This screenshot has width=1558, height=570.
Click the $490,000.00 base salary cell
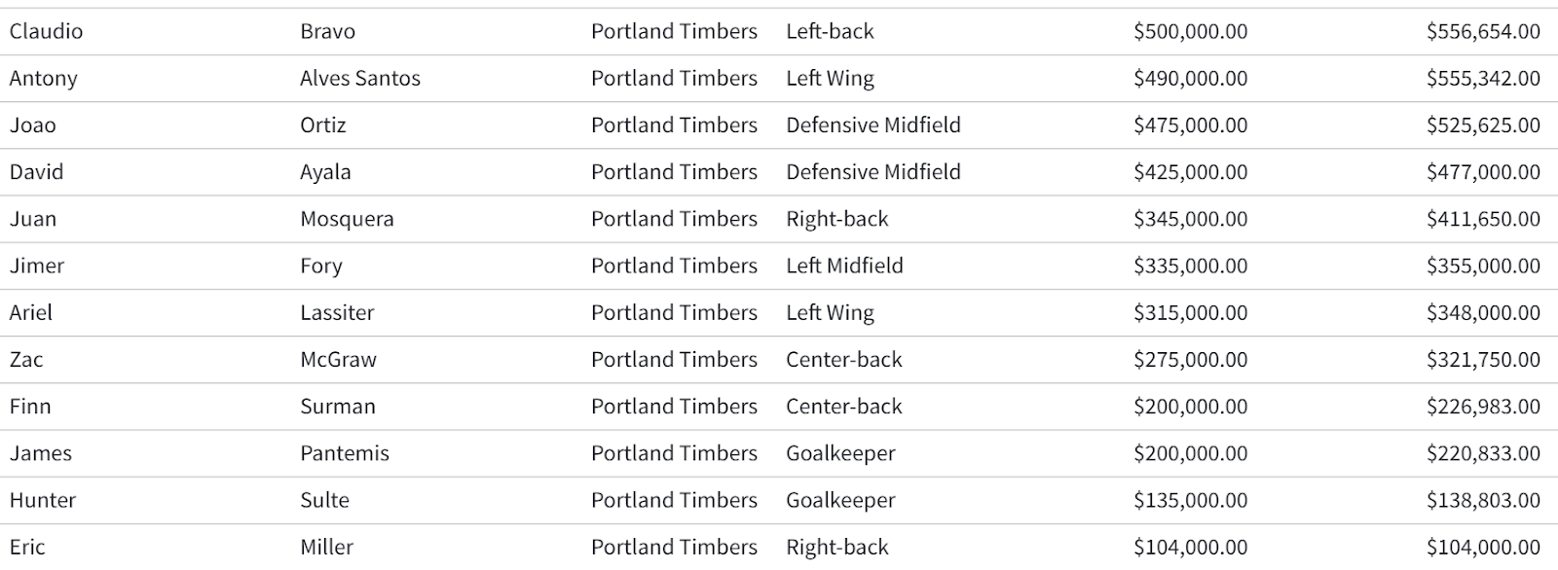(1190, 78)
